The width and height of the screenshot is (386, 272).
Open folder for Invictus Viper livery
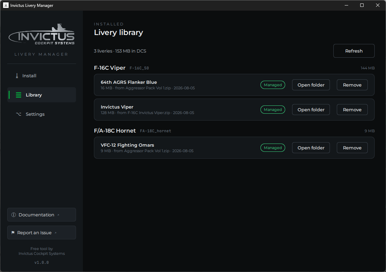311,110
